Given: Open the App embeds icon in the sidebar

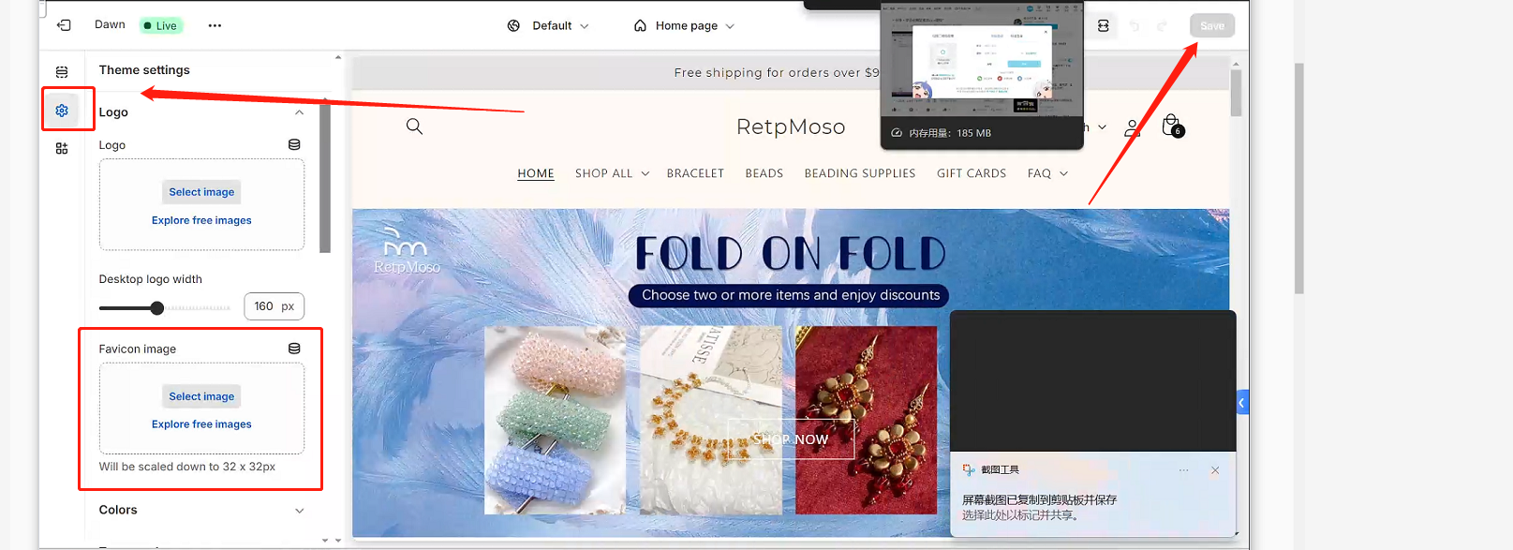Looking at the screenshot, I should [x=62, y=148].
